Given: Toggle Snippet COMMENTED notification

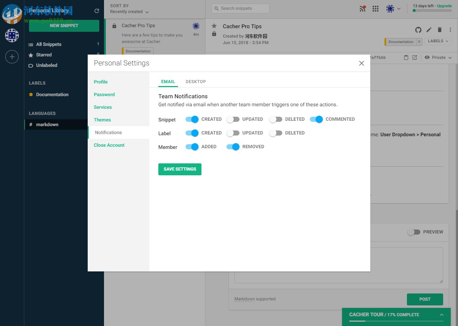Looking at the screenshot, I should (316, 119).
